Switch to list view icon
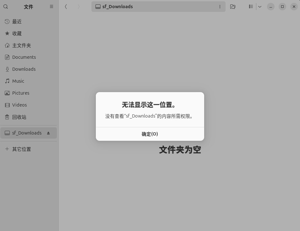Image resolution: width=300 pixels, height=231 pixels. (x=251, y=7)
